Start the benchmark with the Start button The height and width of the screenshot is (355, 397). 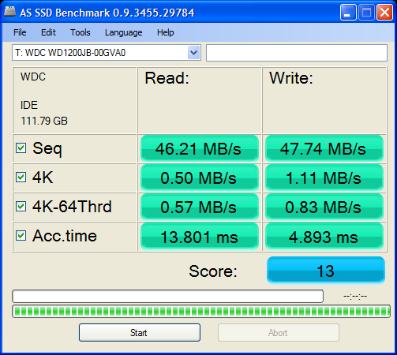pos(140,333)
